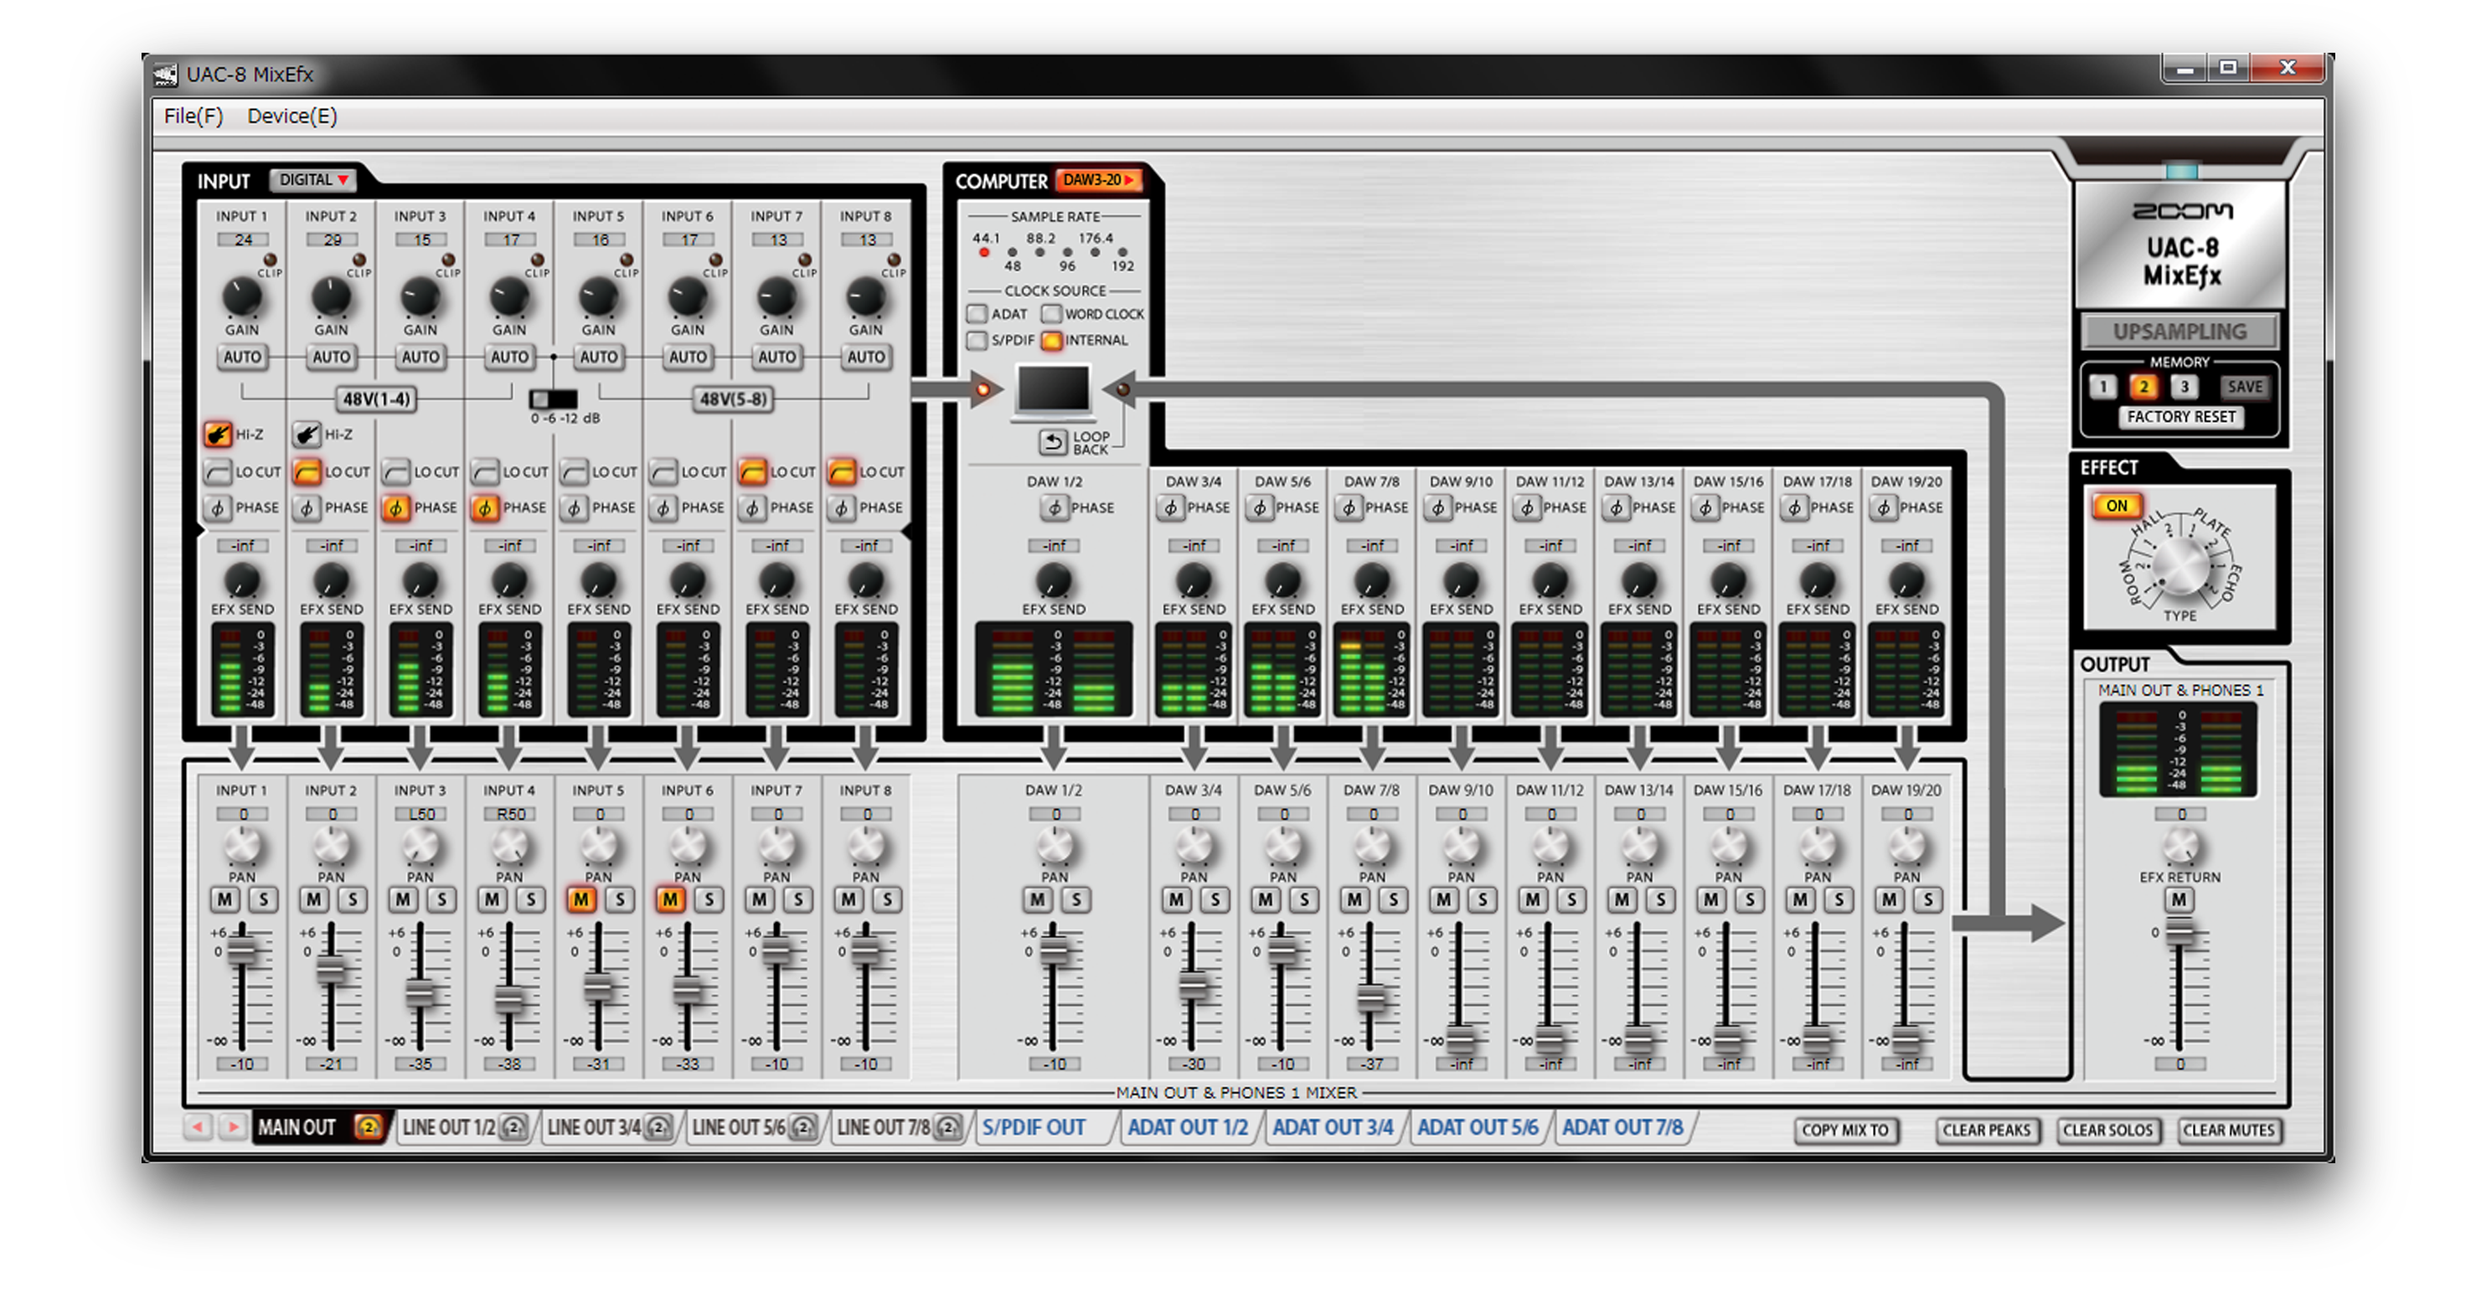Click the CLEAR PEAKS button

[x=1986, y=1131]
